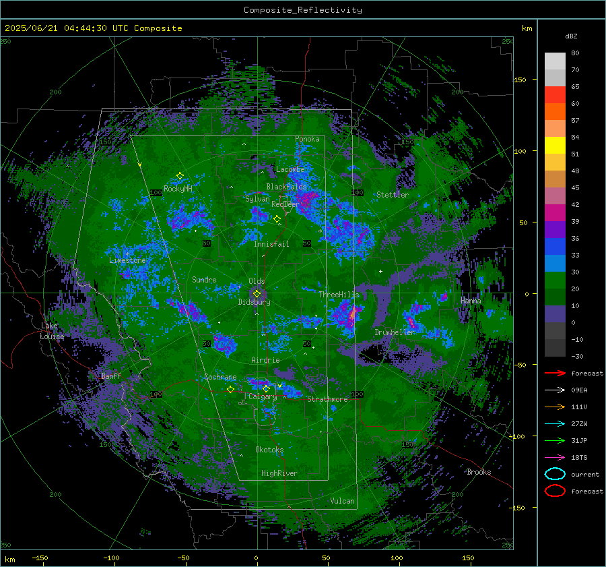The image size is (606, 567).
Task: Click the 20 dBZ green swatch
Action: pyautogui.click(x=555, y=297)
